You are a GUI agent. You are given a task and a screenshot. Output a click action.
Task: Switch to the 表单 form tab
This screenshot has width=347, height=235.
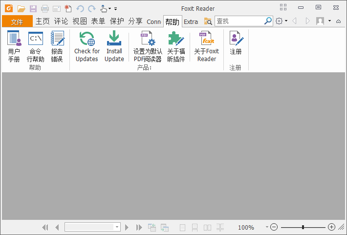click(98, 21)
